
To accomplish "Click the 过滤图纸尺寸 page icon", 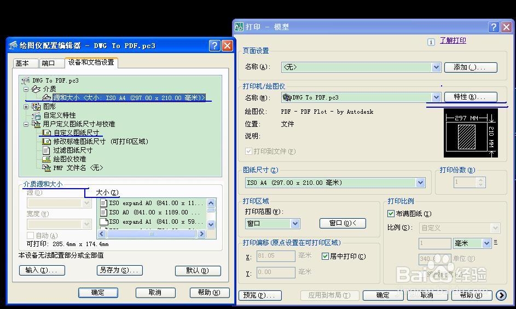I will [x=47, y=150].
